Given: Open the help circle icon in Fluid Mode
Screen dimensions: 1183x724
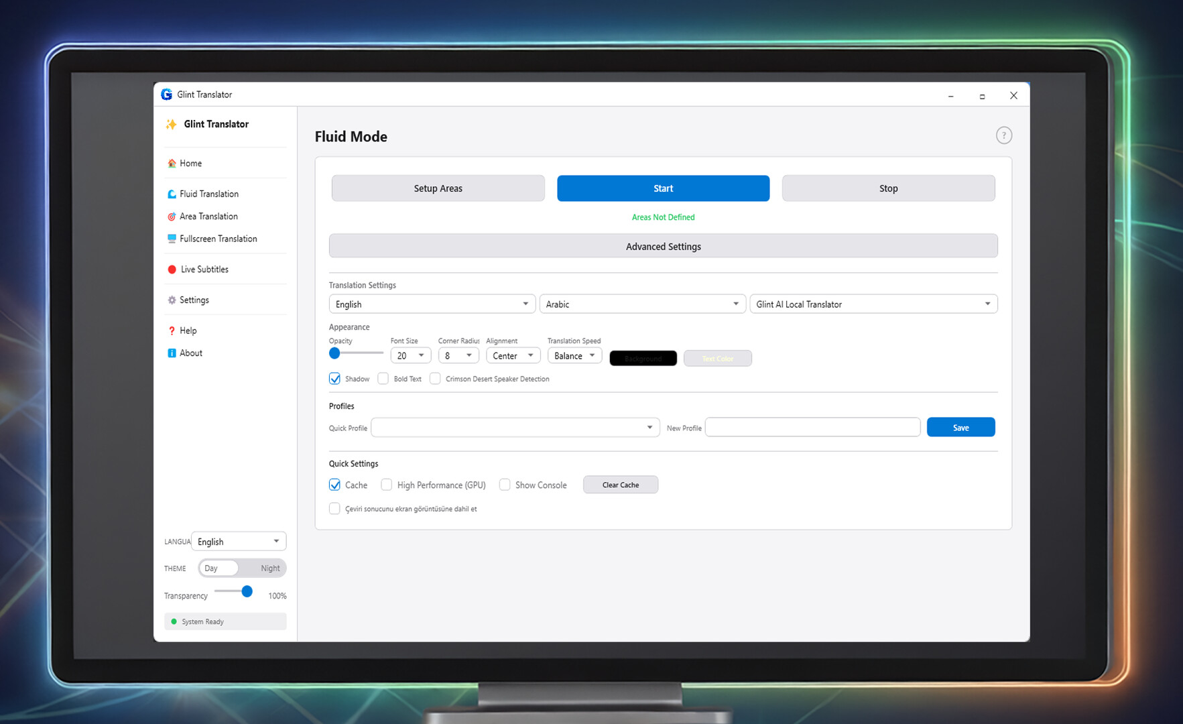Looking at the screenshot, I should coord(1003,135).
